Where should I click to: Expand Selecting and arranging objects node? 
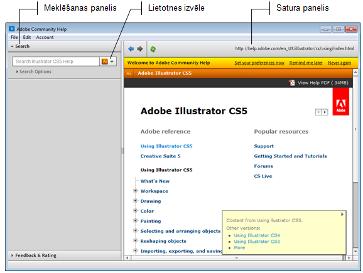click(136, 230)
